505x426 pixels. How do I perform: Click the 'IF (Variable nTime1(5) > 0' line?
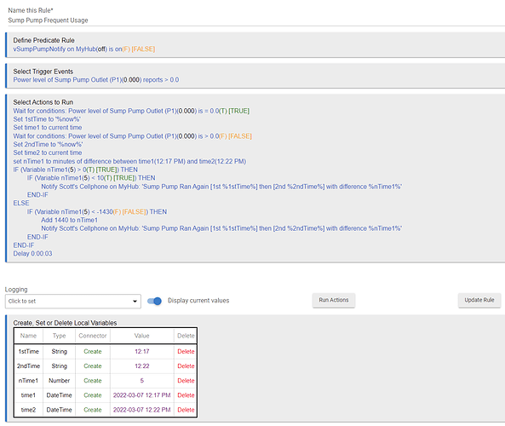coord(75,170)
